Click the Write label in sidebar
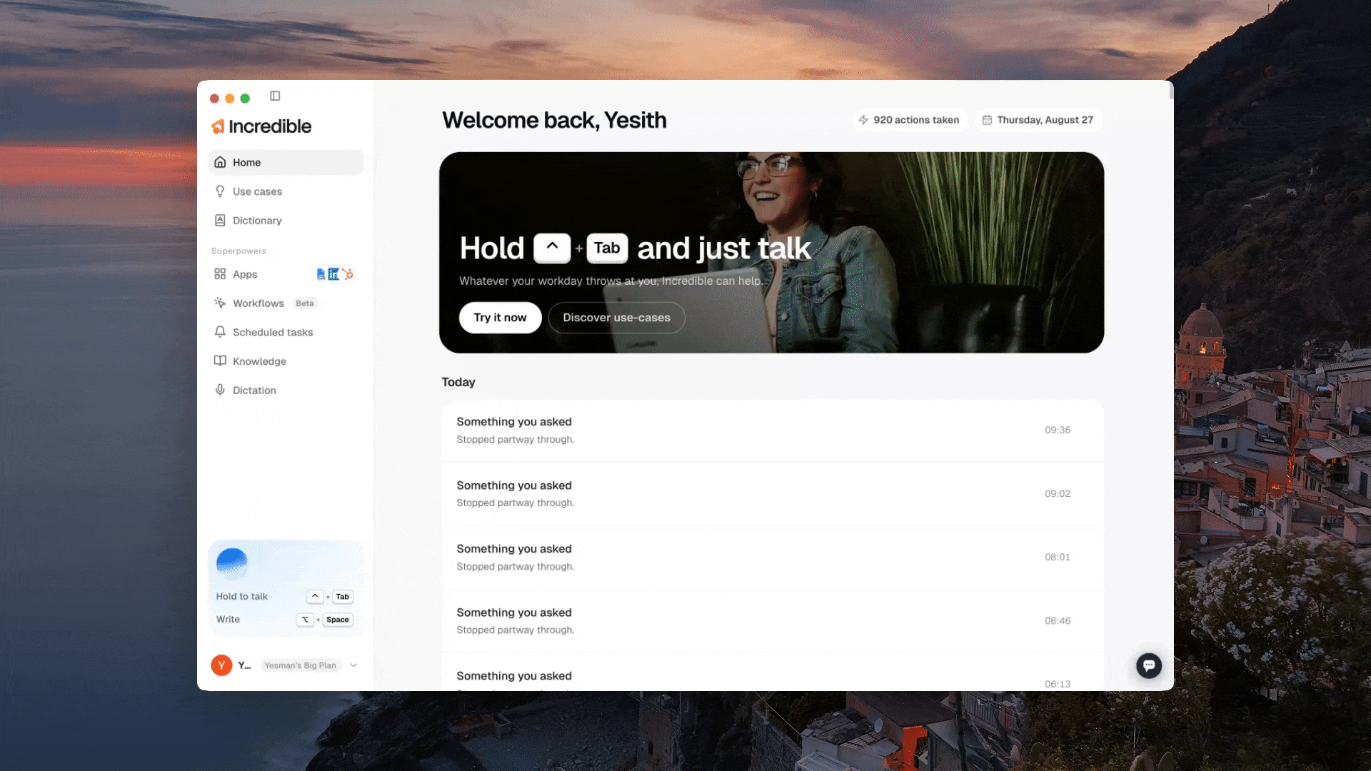The height and width of the screenshot is (771, 1371). (x=228, y=619)
